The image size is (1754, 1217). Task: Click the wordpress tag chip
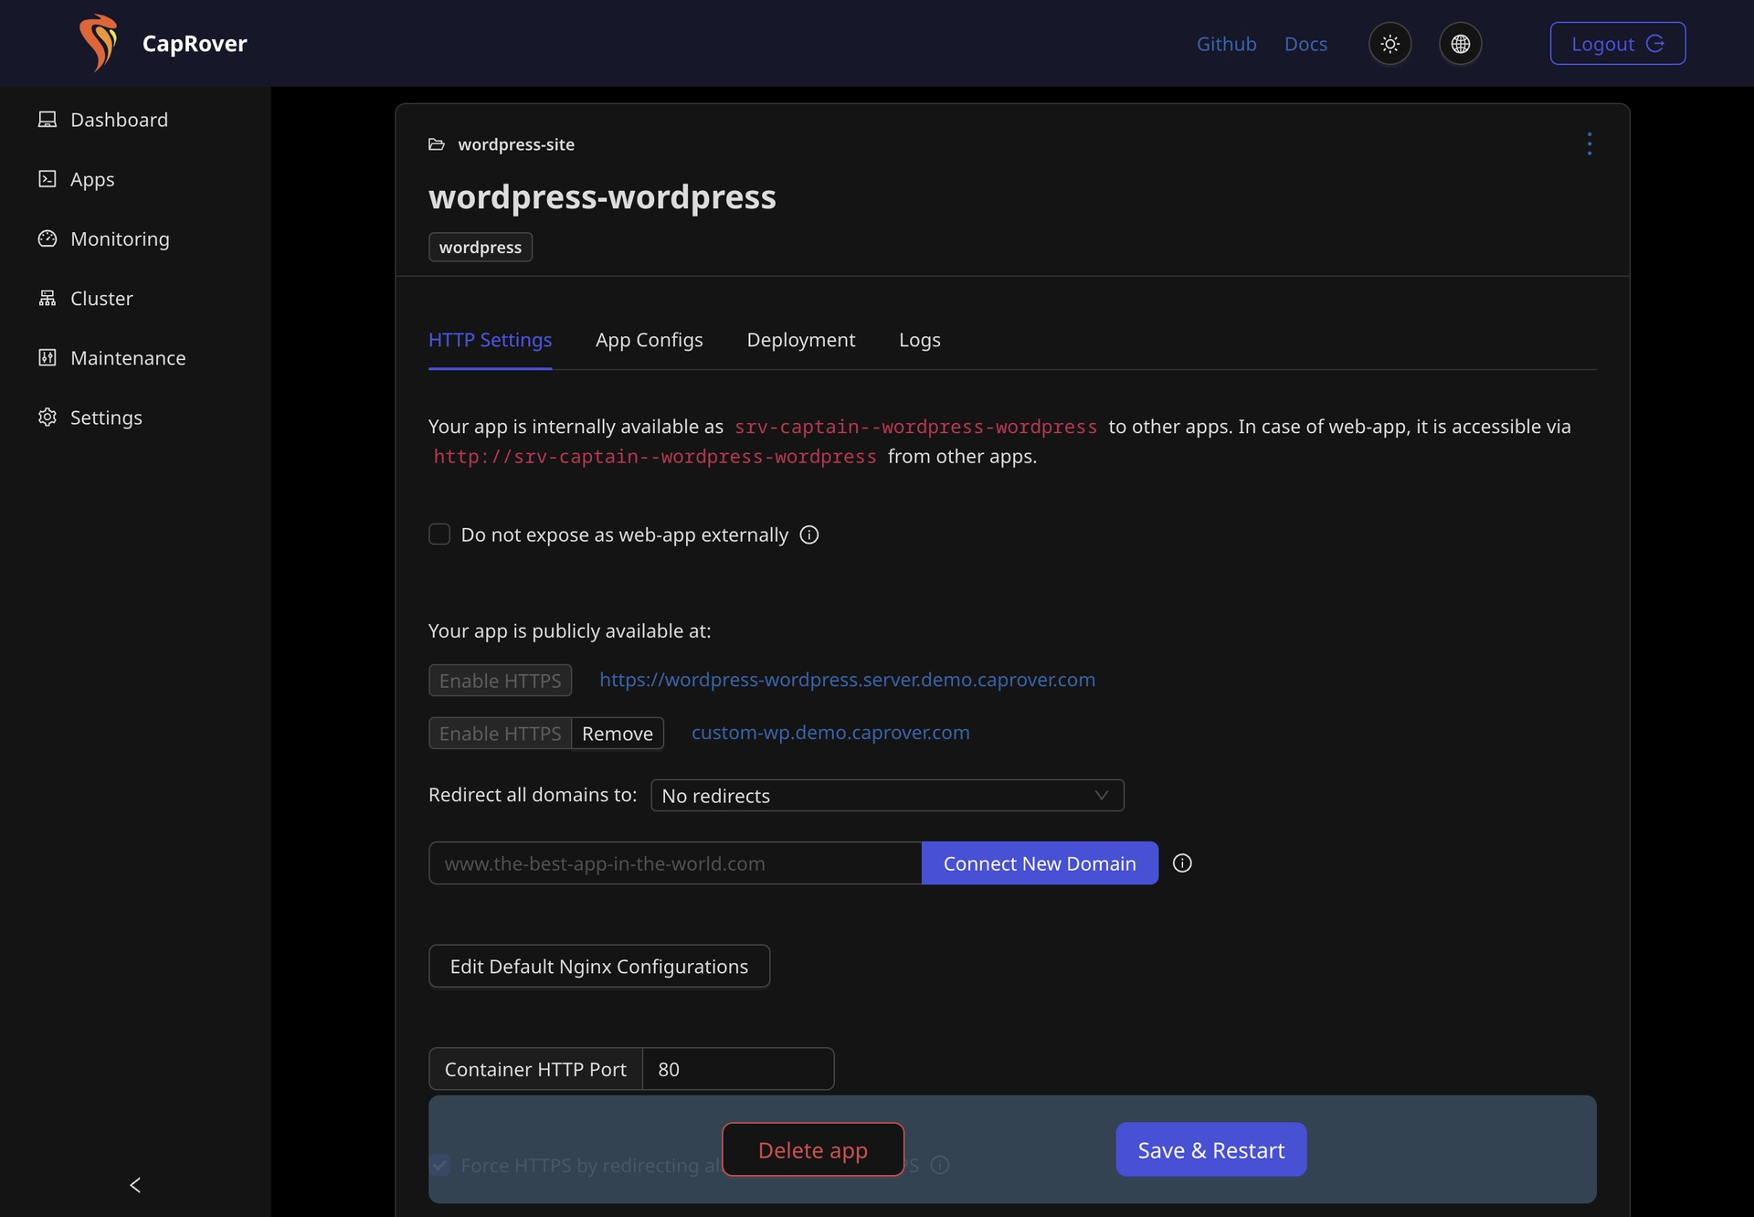[481, 247]
